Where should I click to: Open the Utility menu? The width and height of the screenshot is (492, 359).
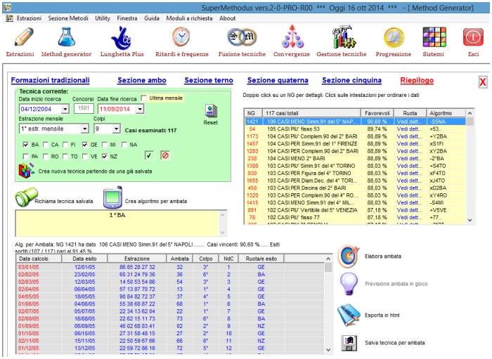[103, 18]
